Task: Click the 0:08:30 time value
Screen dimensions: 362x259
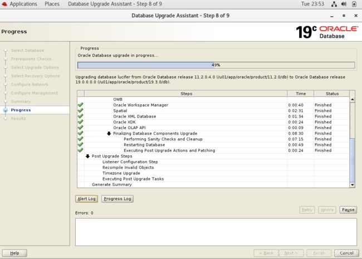Action: click(296, 134)
